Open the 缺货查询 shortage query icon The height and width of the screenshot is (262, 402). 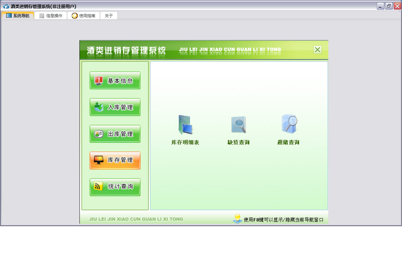[x=238, y=130]
